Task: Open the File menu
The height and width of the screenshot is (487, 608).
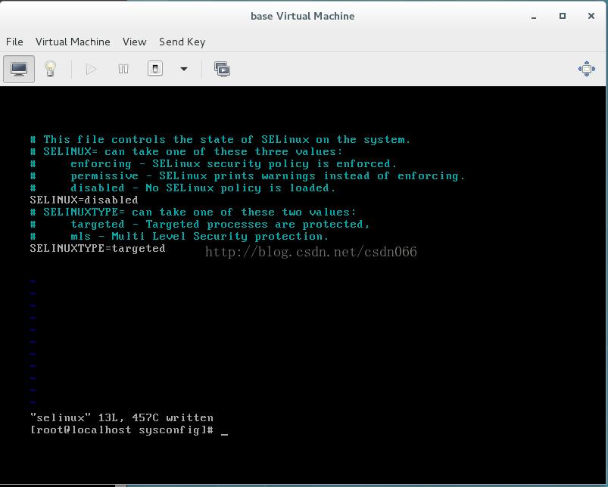Action: pos(14,42)
